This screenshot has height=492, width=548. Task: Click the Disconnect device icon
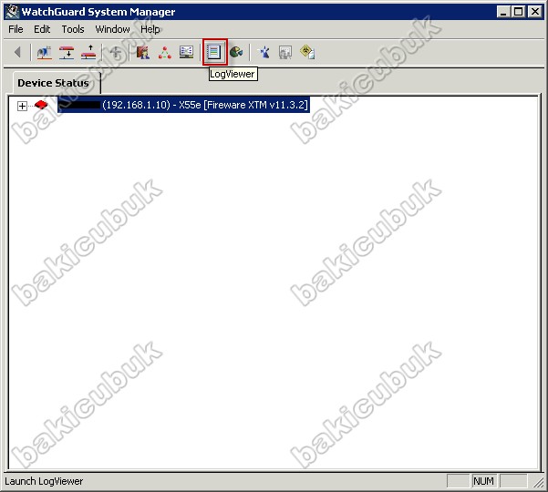coord(88,52)
